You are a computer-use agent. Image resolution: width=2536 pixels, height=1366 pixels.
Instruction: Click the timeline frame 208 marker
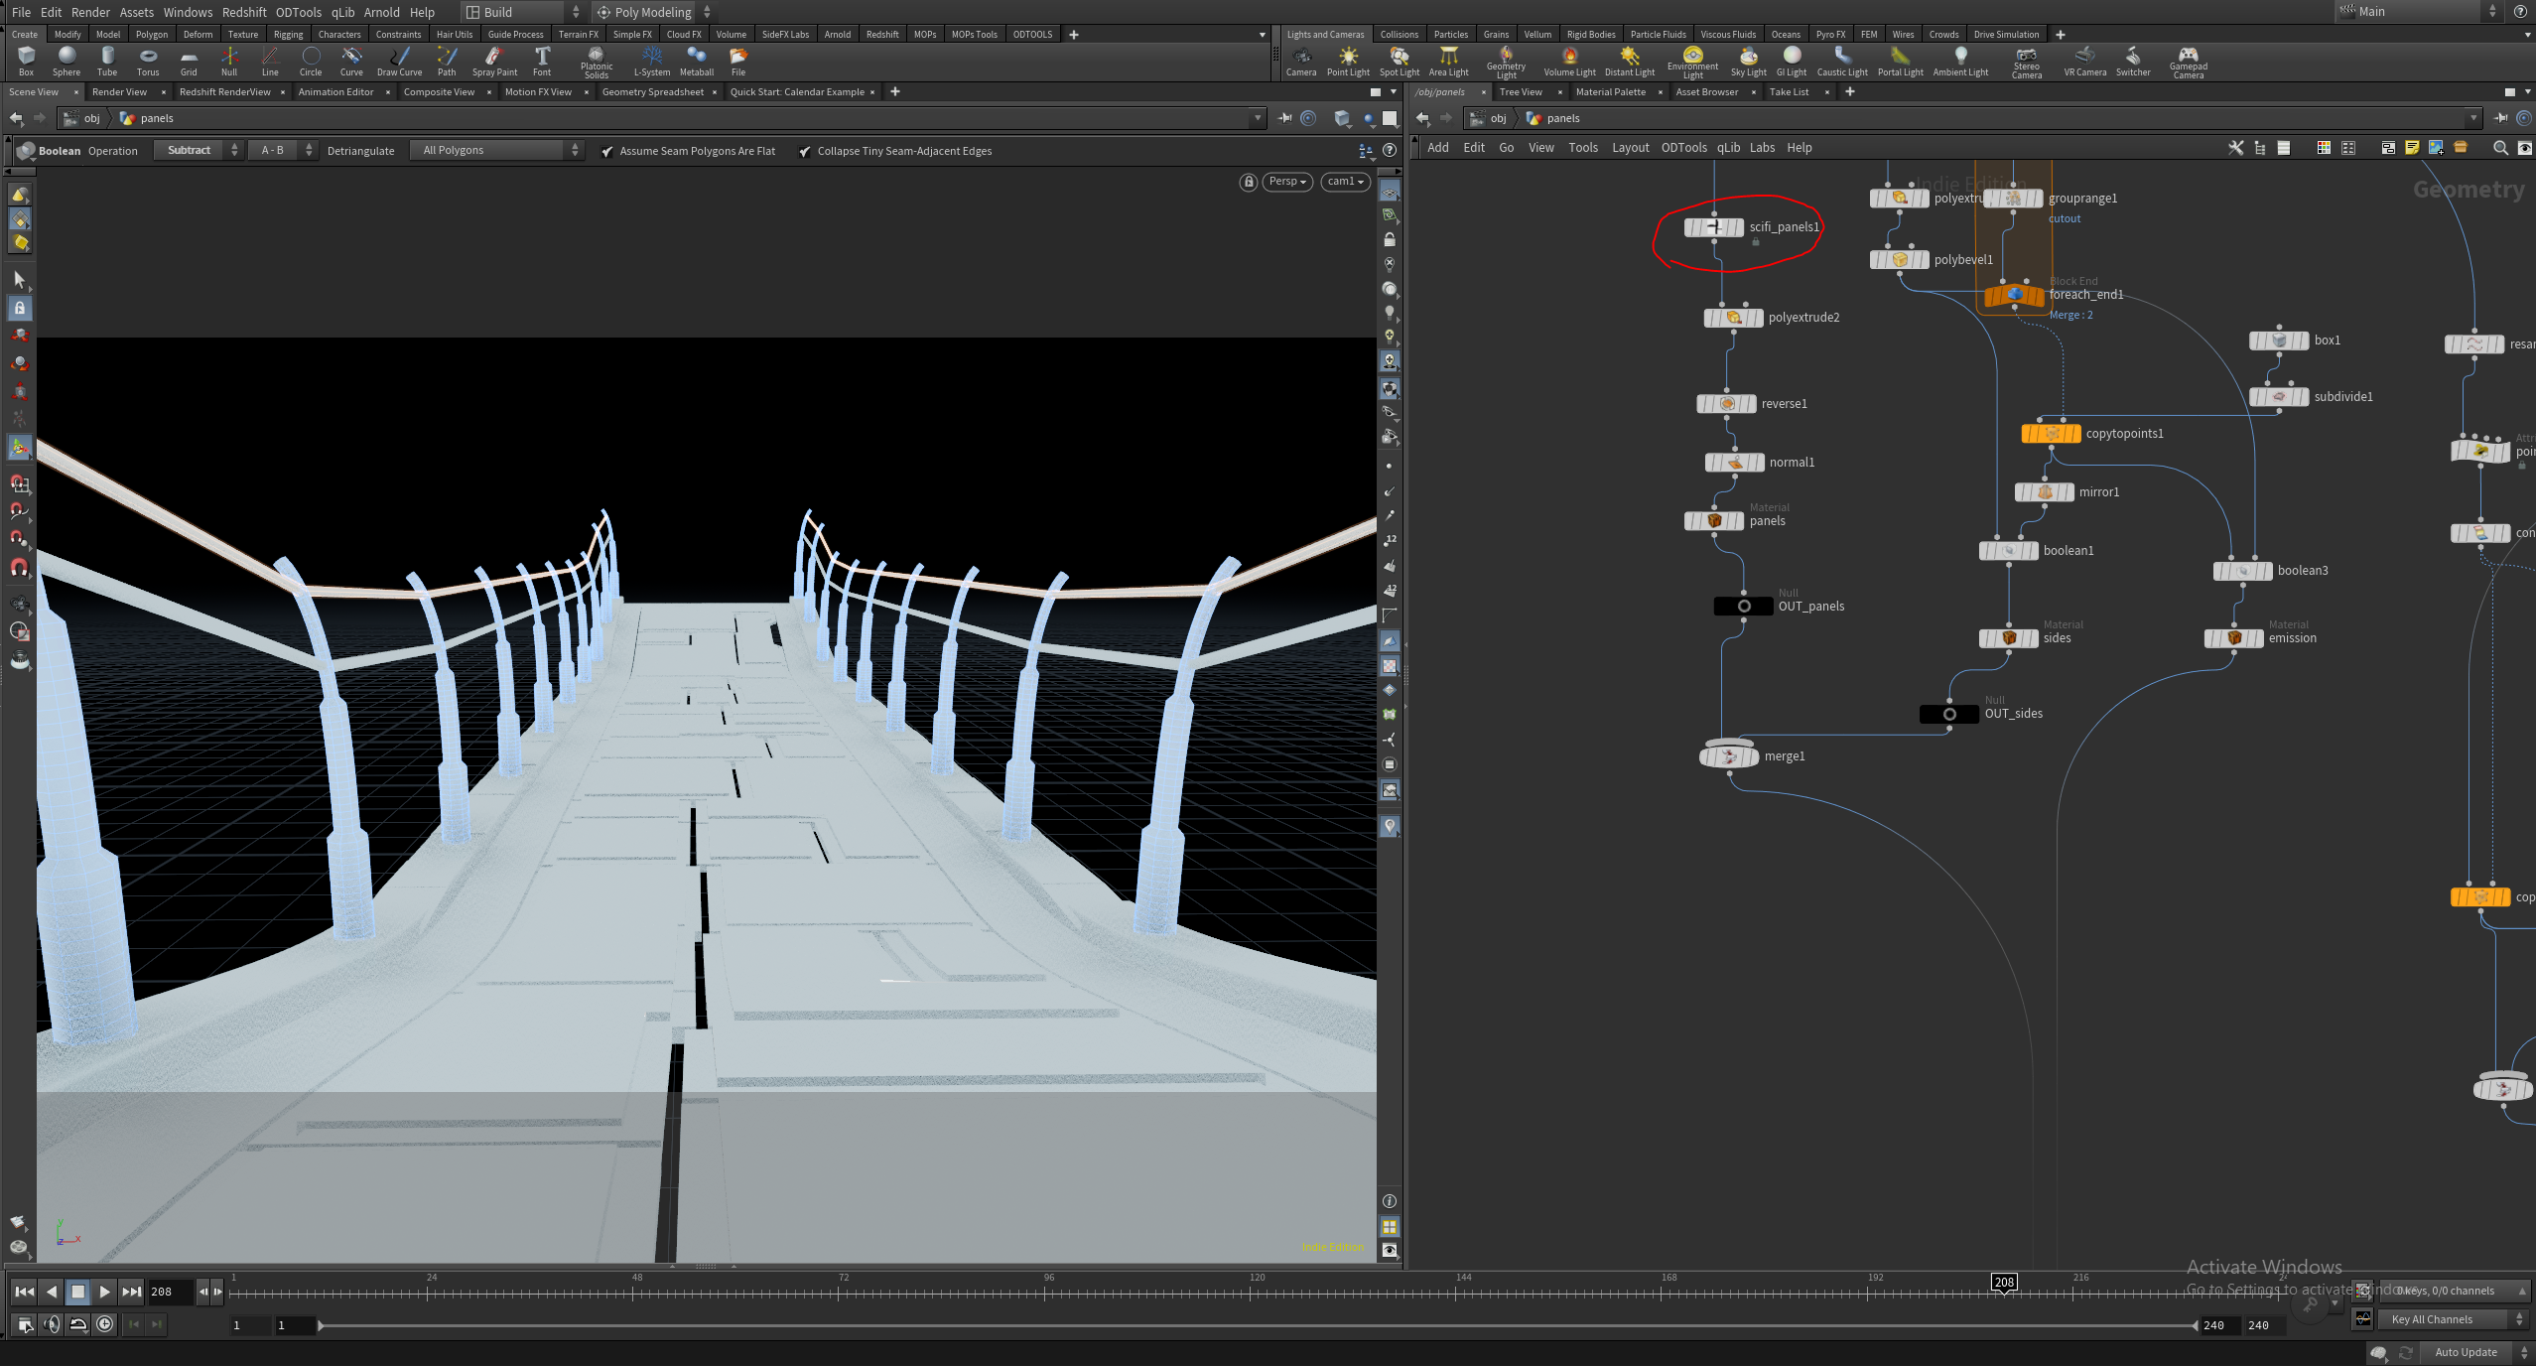(2004, 1283)
